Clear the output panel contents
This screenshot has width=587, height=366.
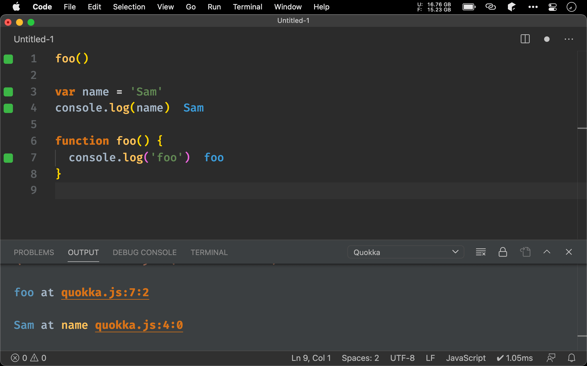[x=481, y=252]
